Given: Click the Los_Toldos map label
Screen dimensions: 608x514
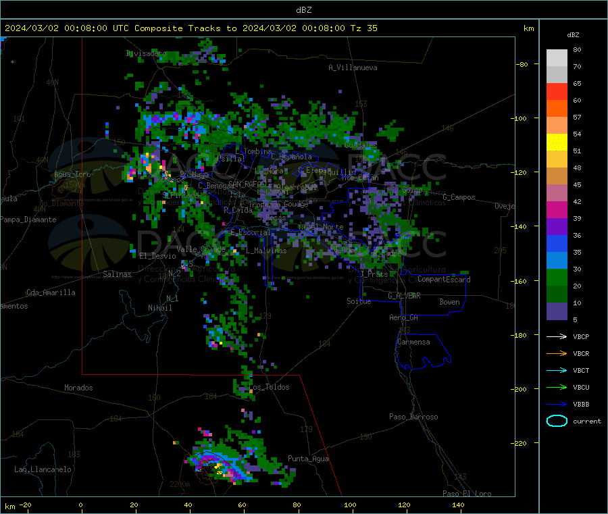Looking at the screenshot, I should (x=269, y=387).
